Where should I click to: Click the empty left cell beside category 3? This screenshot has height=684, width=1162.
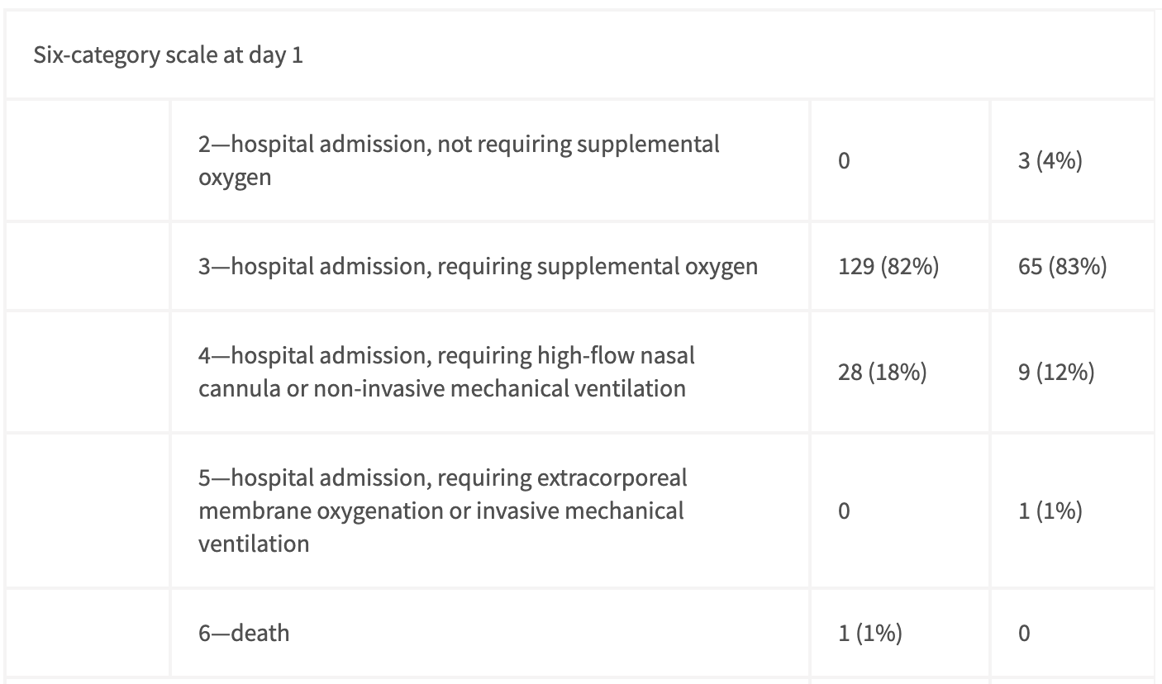(88, 266)
